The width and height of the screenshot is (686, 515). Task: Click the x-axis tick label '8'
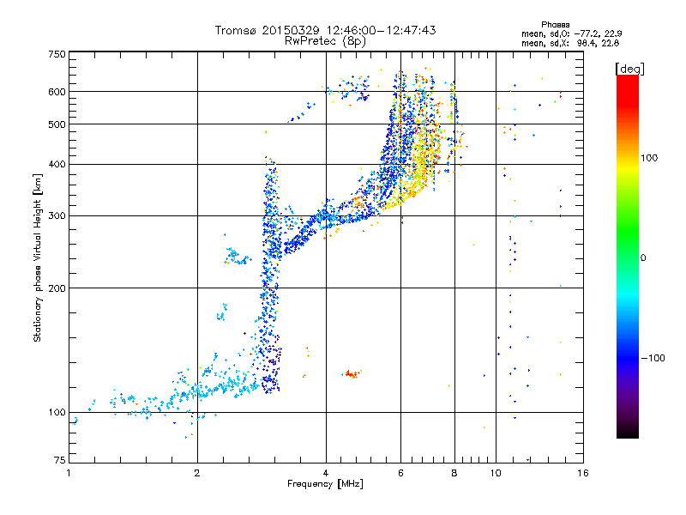(x=454, y=473)
